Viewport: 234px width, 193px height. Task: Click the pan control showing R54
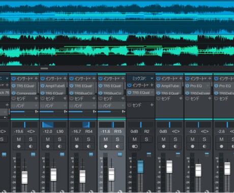click(x=83, y=125)
